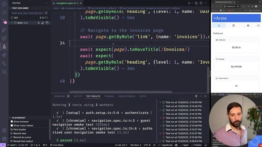
Task: Click the editor horizontal scrollbar
Action: [120, 91]
